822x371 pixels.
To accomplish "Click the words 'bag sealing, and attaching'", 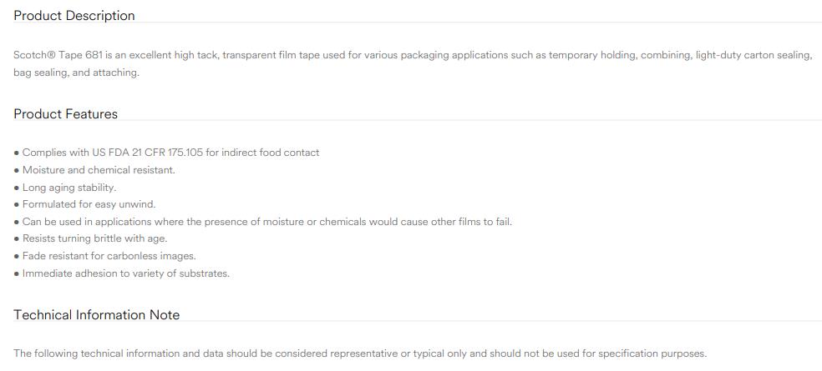I will pyautogui.click(x=76, y=73).
